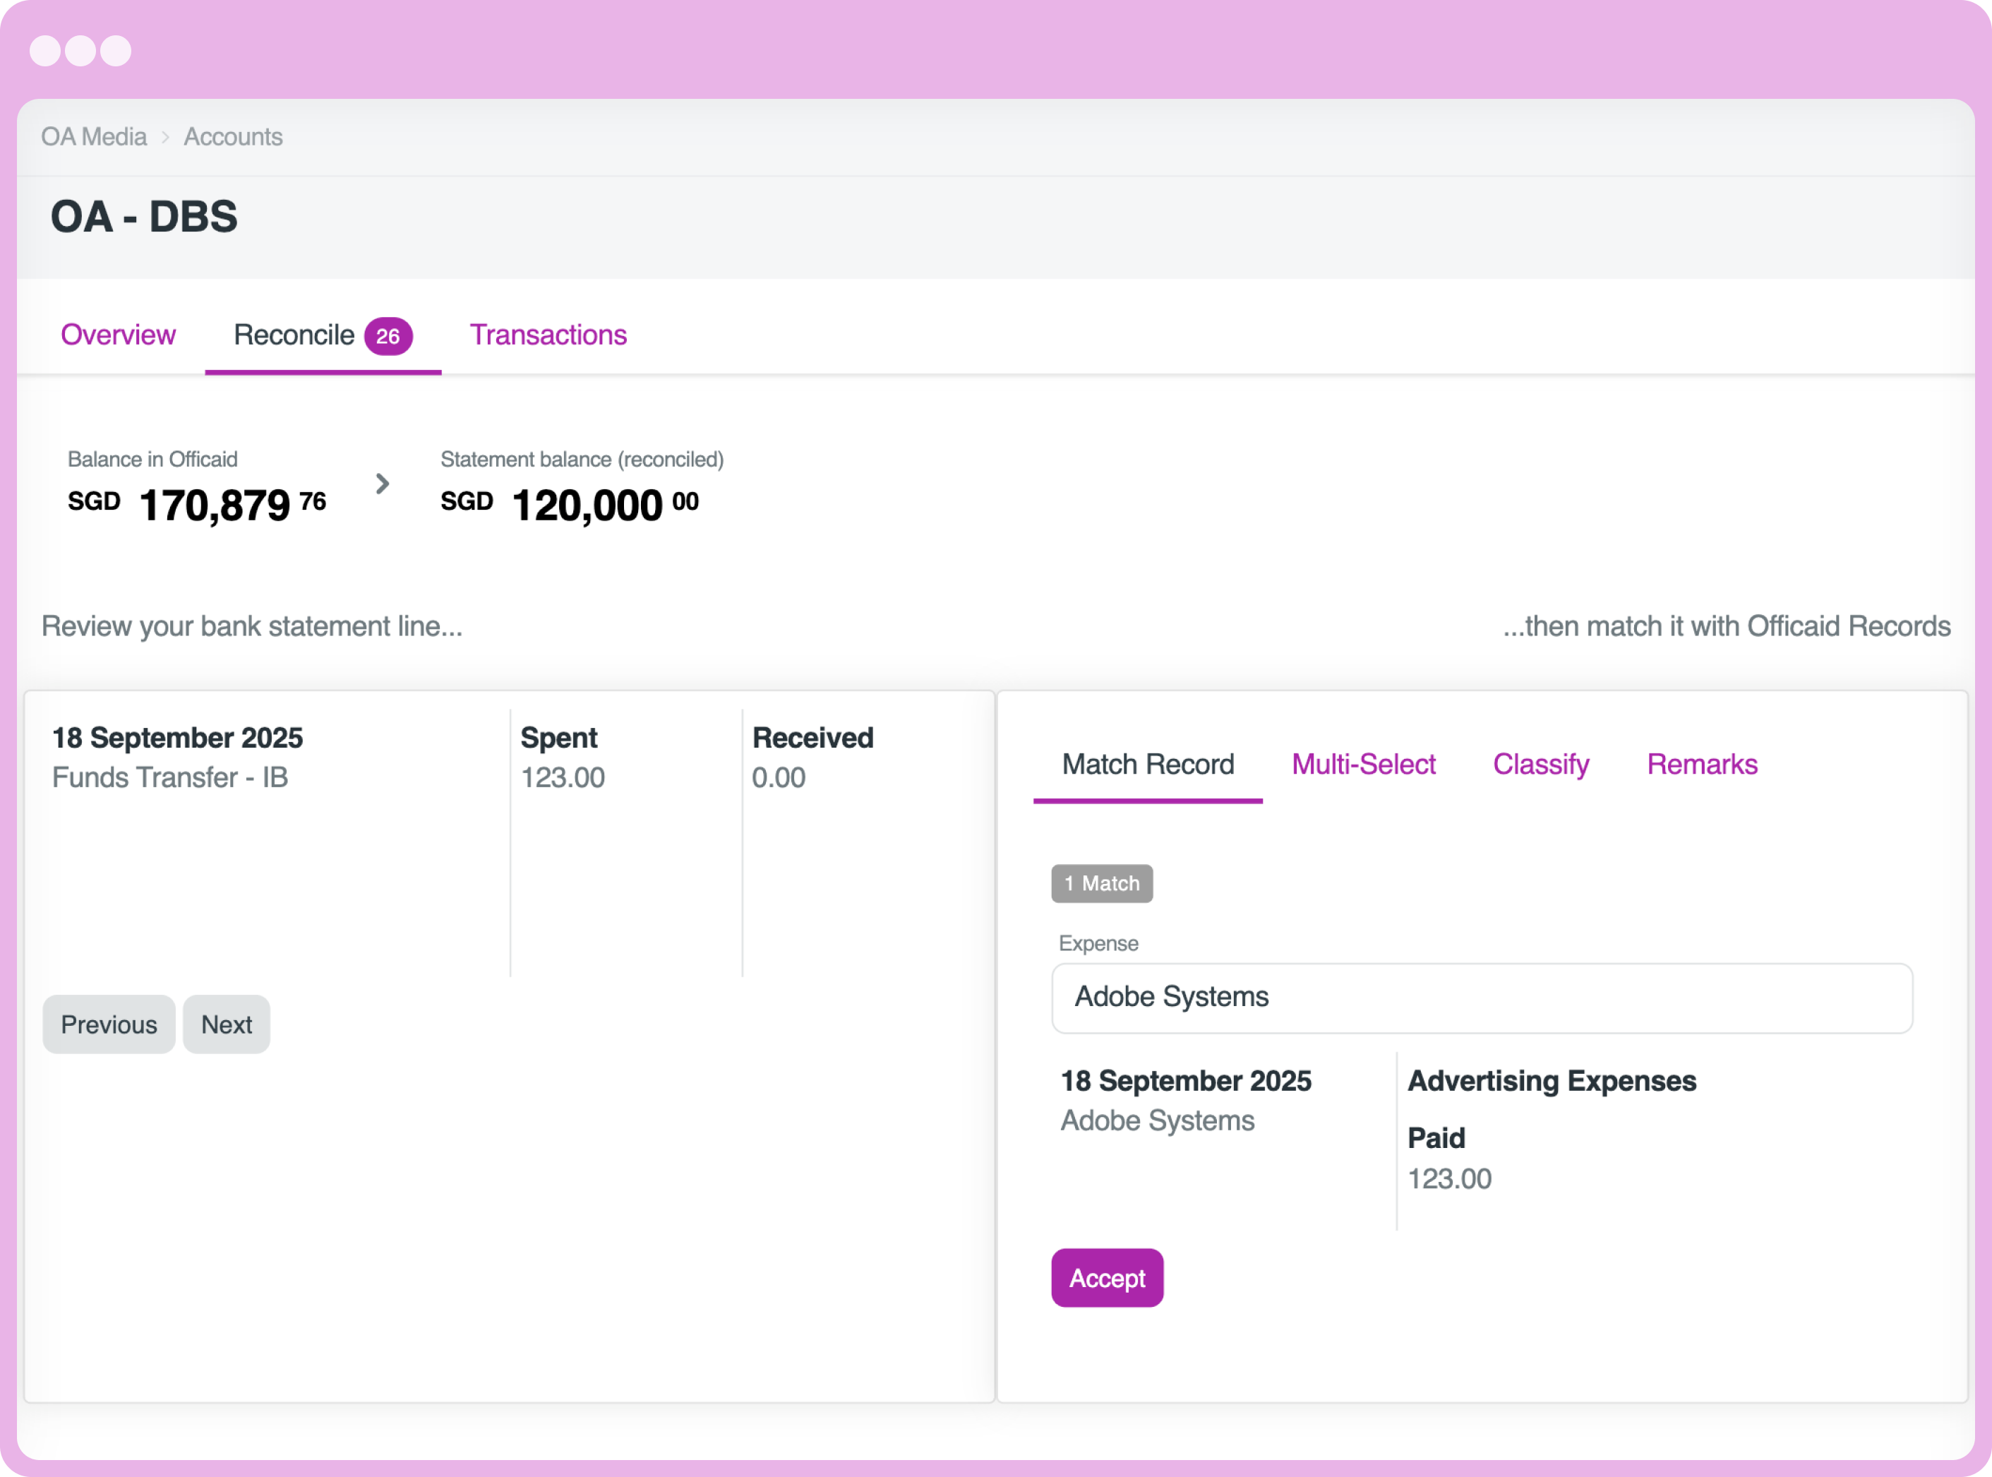Viewport: 1992px width, 1477px height.
Task: Navigate to OA Media via breadcrumb
Action: 93,136
